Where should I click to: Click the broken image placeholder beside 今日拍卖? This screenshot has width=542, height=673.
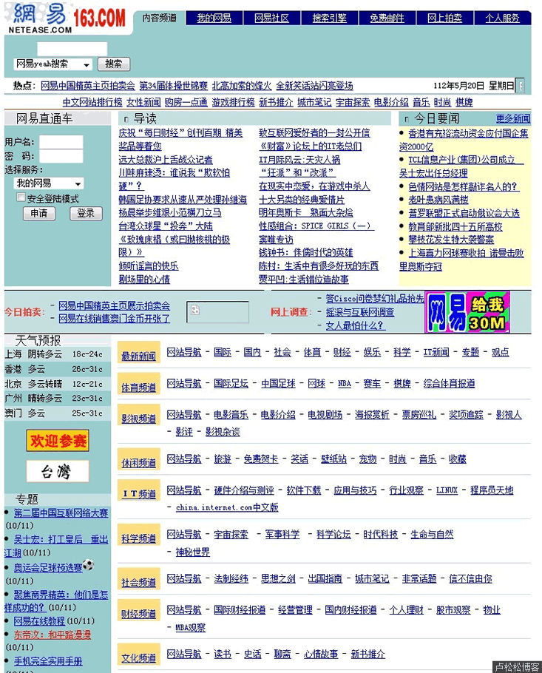pos(207,312)
